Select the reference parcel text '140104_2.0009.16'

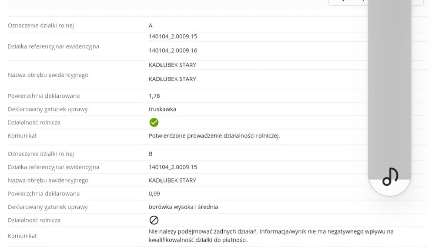pyautogui.click(x=173, y=50)
